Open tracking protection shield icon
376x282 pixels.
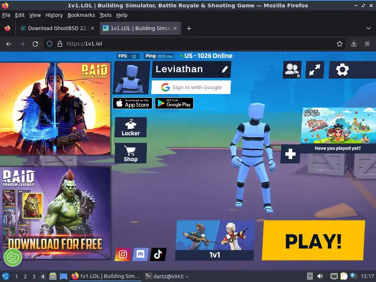(50, 44)
